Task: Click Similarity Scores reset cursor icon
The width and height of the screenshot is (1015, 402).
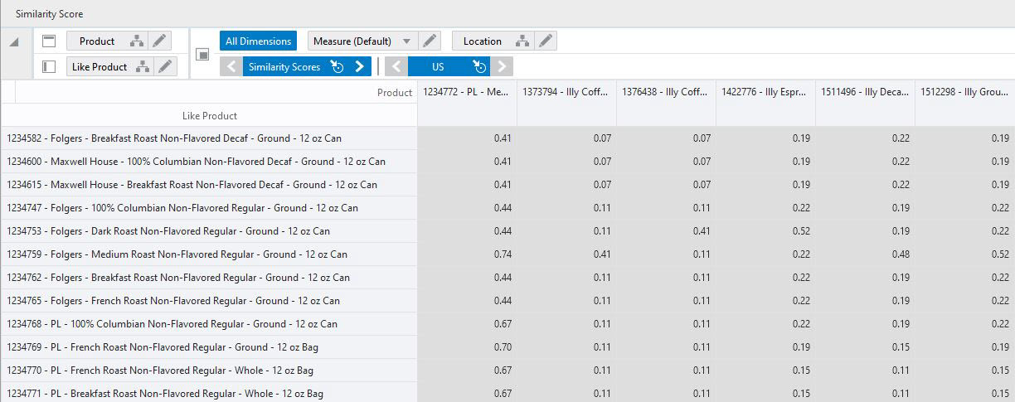Action: 337,67
